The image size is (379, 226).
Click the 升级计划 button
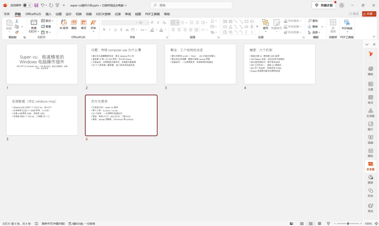tap(324, 5)
